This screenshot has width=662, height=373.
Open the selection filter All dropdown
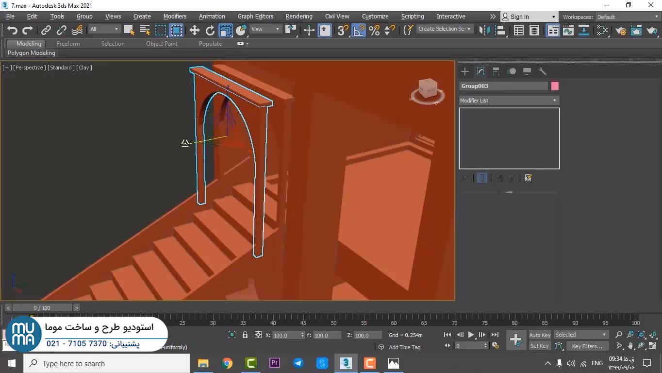[104, 29]
